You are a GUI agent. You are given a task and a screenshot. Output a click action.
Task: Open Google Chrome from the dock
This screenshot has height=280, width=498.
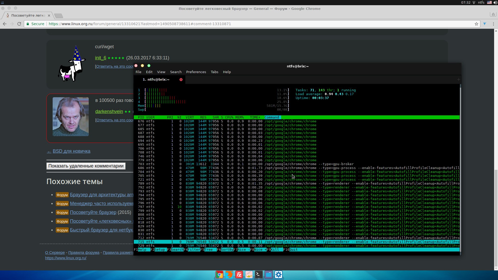point(219,275)
